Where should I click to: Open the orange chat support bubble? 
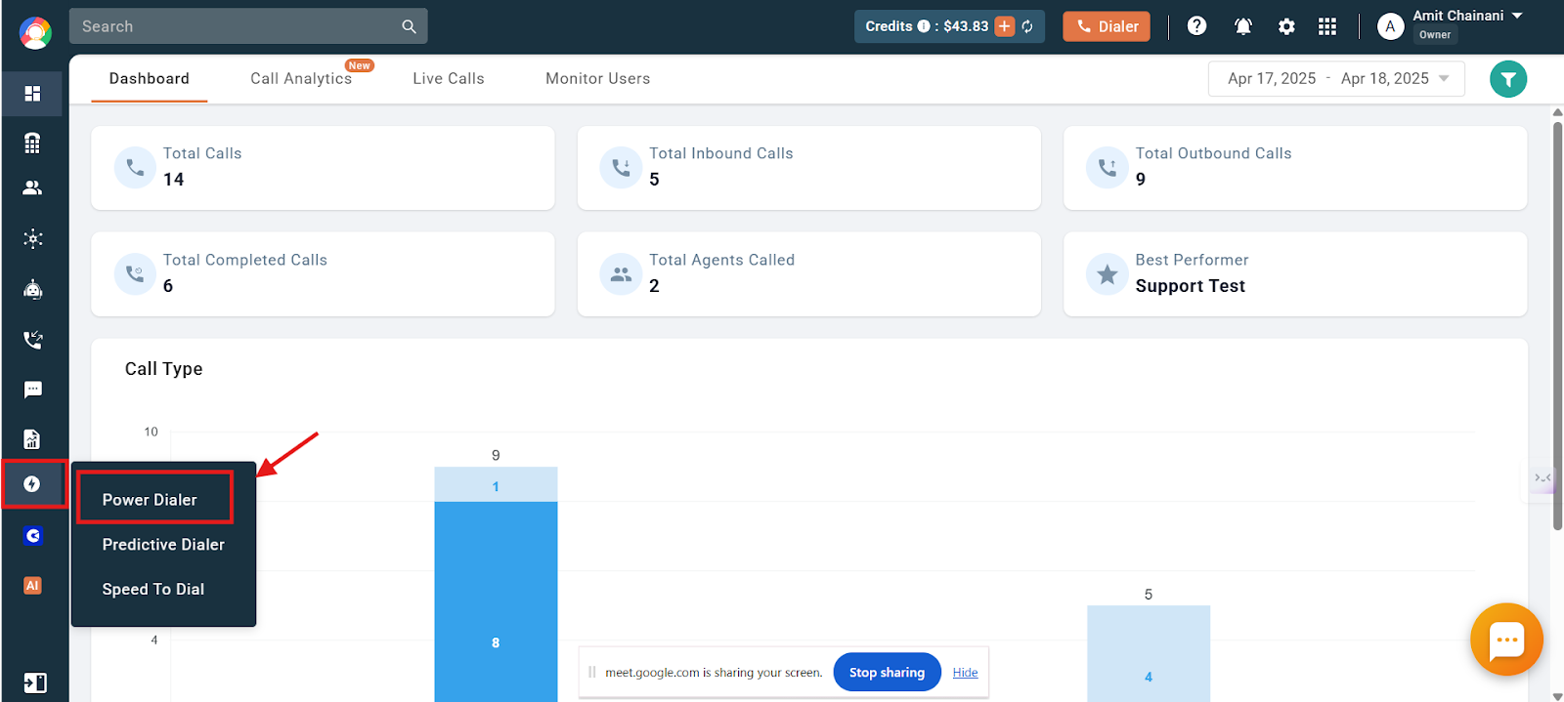coord(1506,640)
